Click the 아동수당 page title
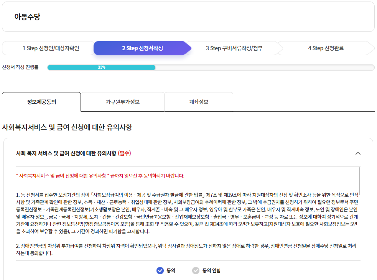The image size is (377, 280). pos(27,16)
